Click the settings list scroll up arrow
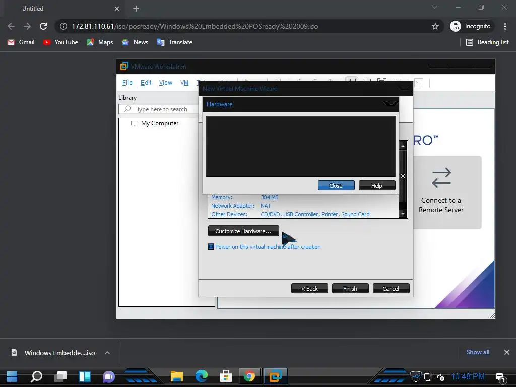 point(403,145)
